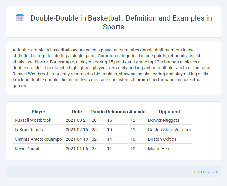The height and width of the screenshot is (186, 227).
Task: Click LeBron James's 25 points value
Action: click(x=94, y=130)
